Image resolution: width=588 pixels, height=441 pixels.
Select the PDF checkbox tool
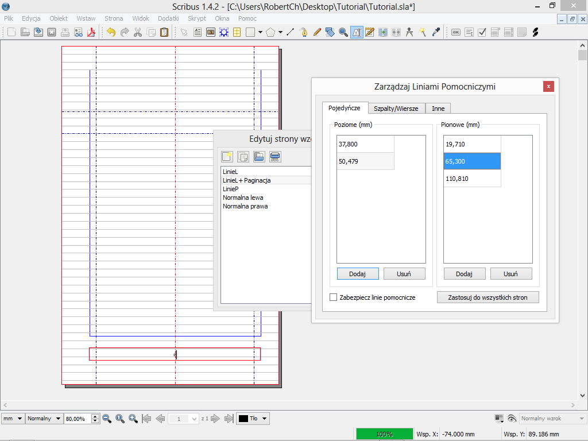tap(482, 32)
